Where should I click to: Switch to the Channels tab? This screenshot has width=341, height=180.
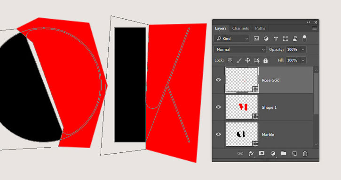[240, 29]
